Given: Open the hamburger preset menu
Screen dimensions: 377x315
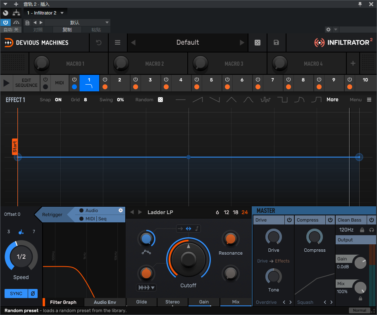Looking at the screenshot, I should tap(117, 43).
